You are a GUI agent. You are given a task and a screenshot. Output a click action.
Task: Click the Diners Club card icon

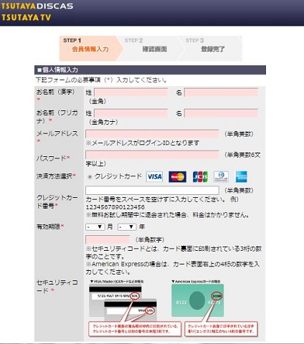[x=221, y=177]
